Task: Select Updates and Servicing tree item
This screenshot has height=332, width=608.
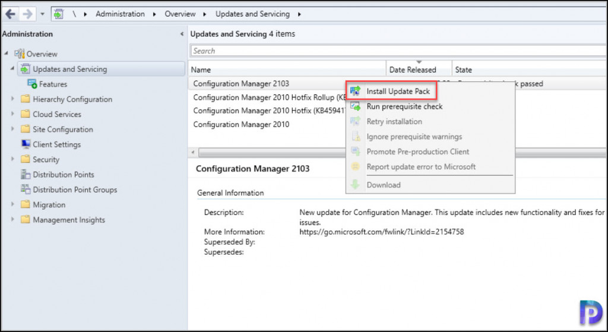Action: coord(101,69)
